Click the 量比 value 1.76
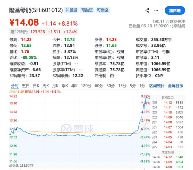This screenshot has height=170, width=193. (x=25, y=51)
